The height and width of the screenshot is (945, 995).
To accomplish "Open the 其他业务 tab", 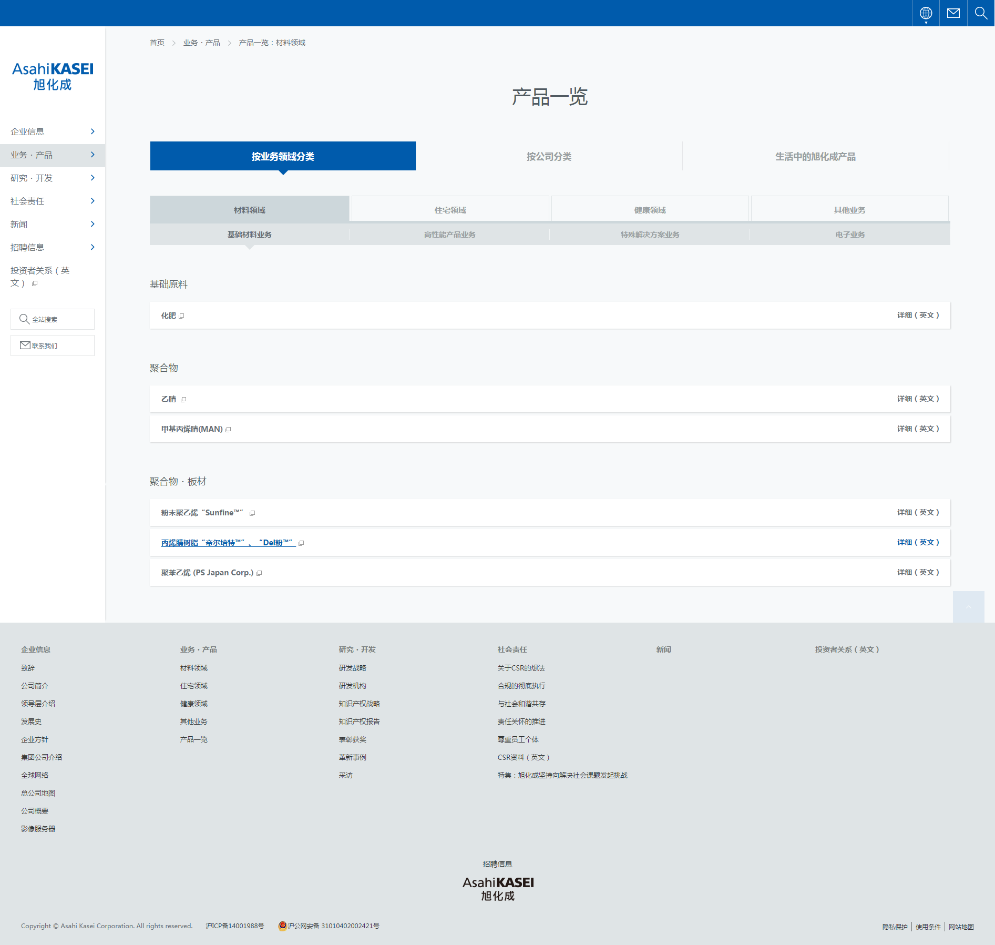I will pyautogui.click(x=849, y=210).
